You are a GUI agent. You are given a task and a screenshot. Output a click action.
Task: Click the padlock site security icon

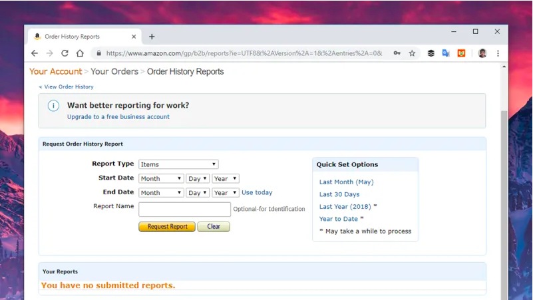click(99, 53)
